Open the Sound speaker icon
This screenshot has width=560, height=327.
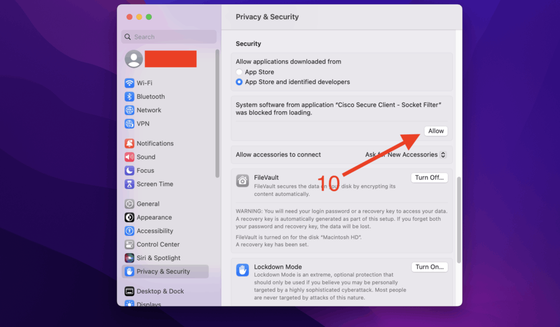click(x=129, y=157)
